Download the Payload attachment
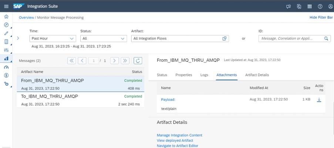 click(319, 100)
